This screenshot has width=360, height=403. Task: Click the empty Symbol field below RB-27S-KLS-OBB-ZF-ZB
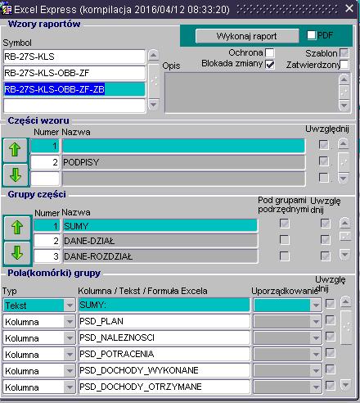point(74,106)
